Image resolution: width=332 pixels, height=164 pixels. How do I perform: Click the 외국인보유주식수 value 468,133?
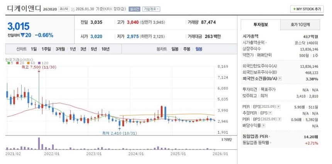[311, 72]
